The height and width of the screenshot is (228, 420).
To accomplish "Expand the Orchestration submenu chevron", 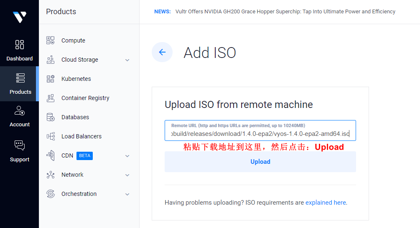I will (x=127, y=194).
